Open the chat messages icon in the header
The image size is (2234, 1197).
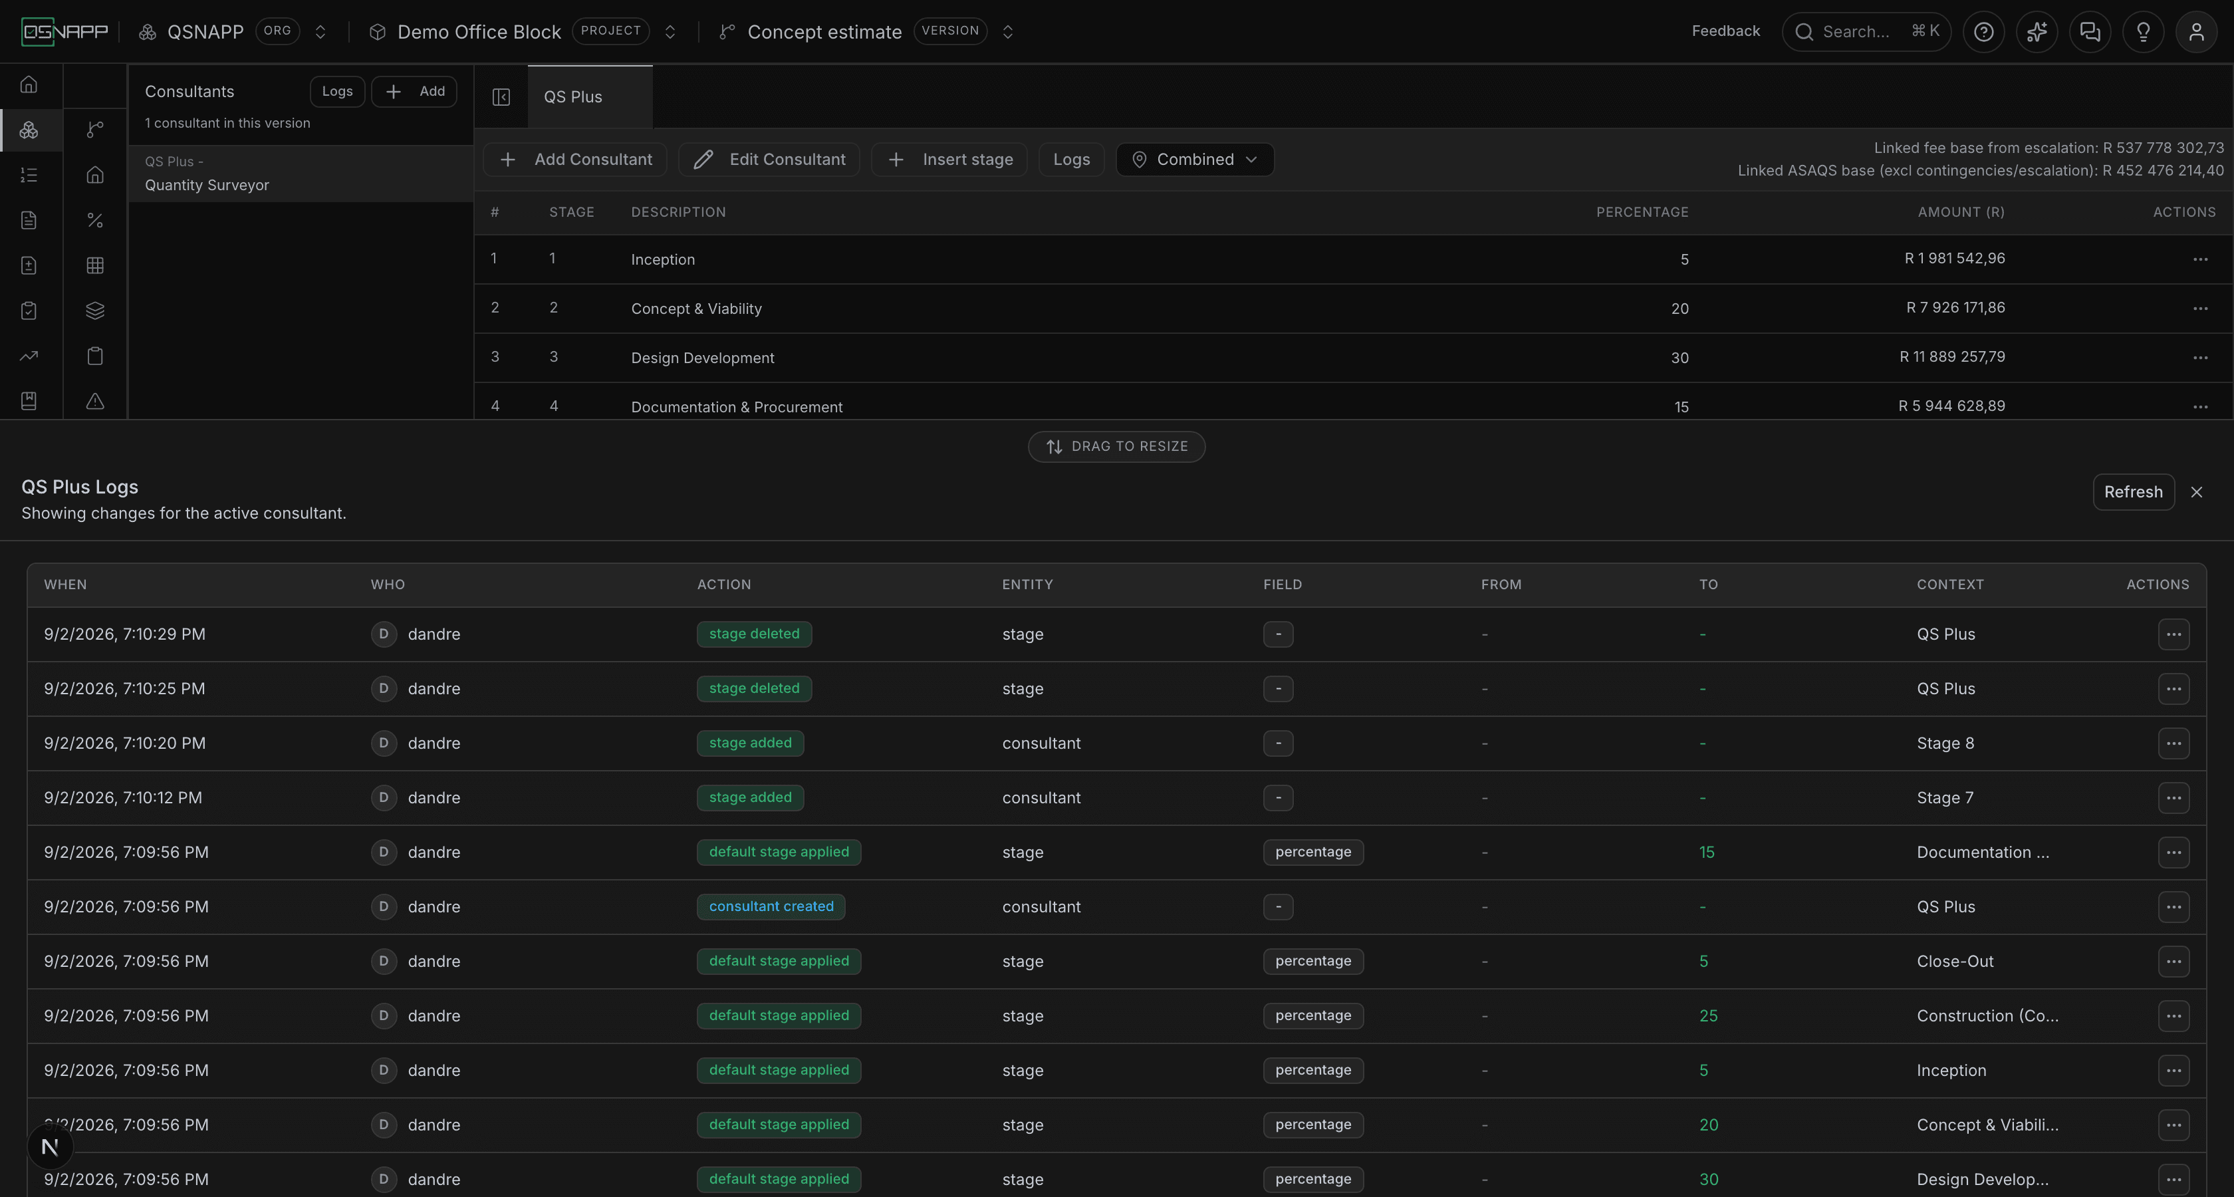[x=2090, y=32]
